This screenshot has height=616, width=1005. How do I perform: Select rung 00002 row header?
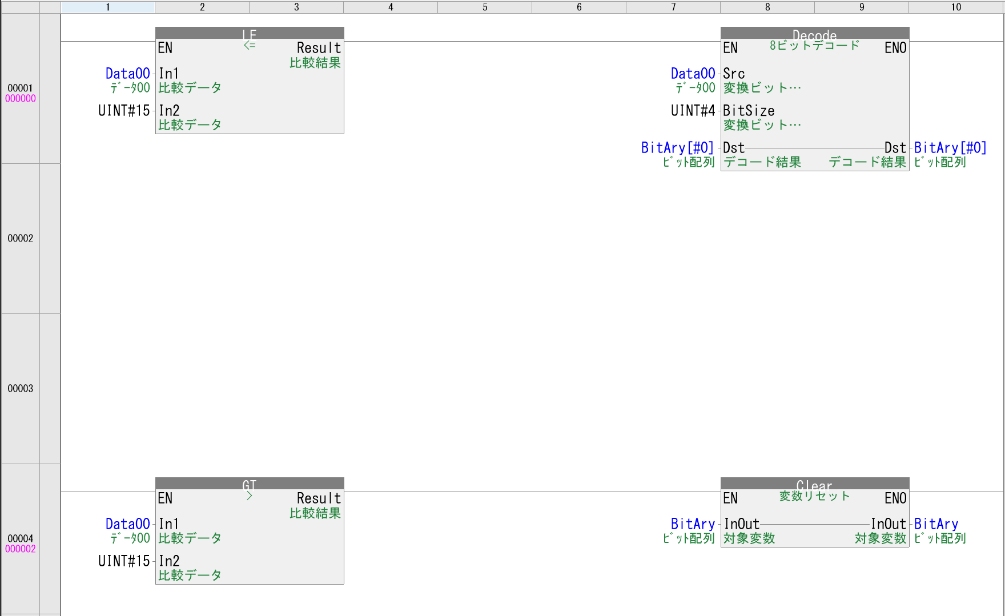pyautogui.click(x=21, y=238)
